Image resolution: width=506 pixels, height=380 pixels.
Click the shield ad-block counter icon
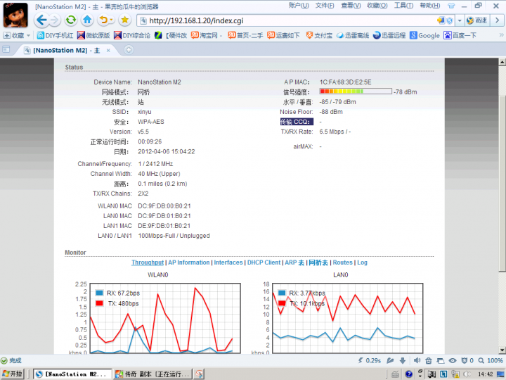coord(467,360)
